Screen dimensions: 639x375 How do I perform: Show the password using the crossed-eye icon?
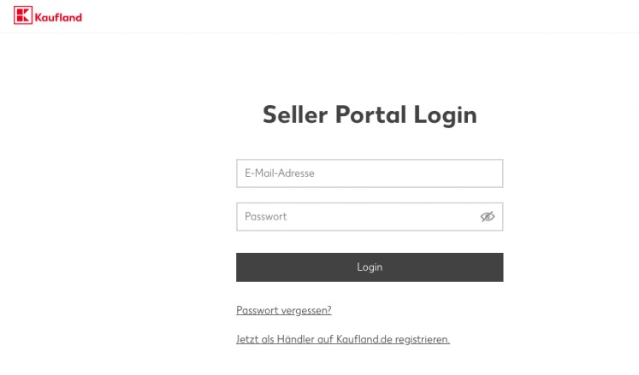[x=488, y=217]
